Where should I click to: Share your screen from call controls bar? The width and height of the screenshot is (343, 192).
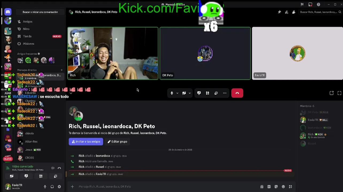tap(199, 93)
